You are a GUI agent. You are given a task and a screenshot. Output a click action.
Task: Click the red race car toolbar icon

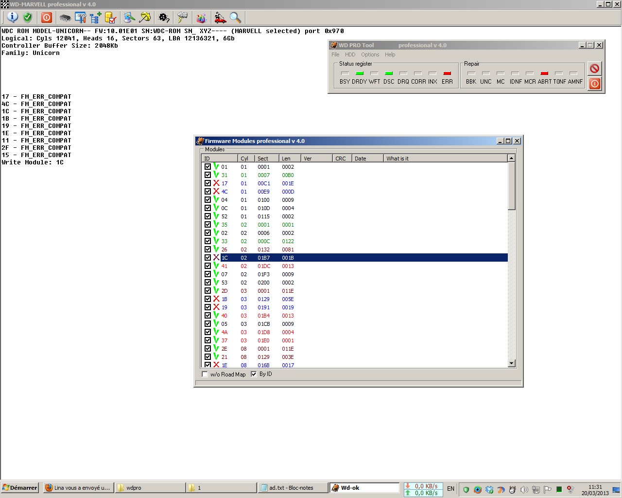pyautogui.click(x=220, y=18)
